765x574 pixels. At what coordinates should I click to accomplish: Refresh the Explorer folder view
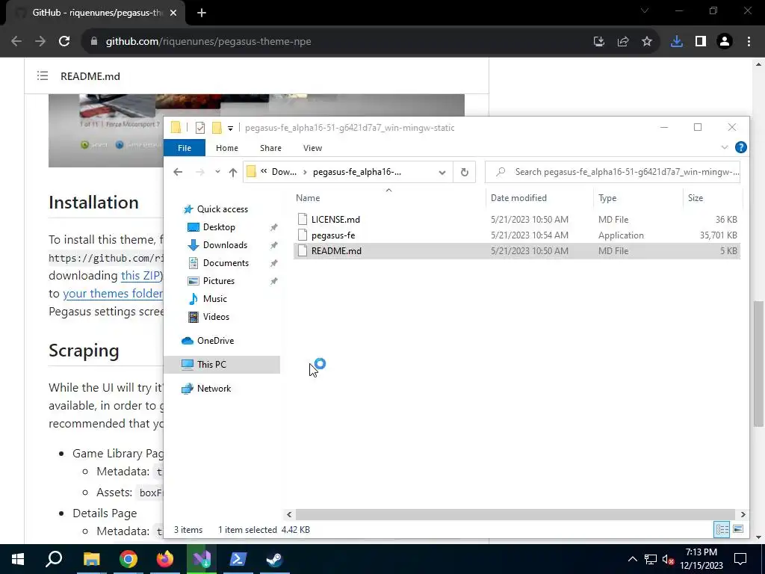pyautogui.click(x=465, y=172)
